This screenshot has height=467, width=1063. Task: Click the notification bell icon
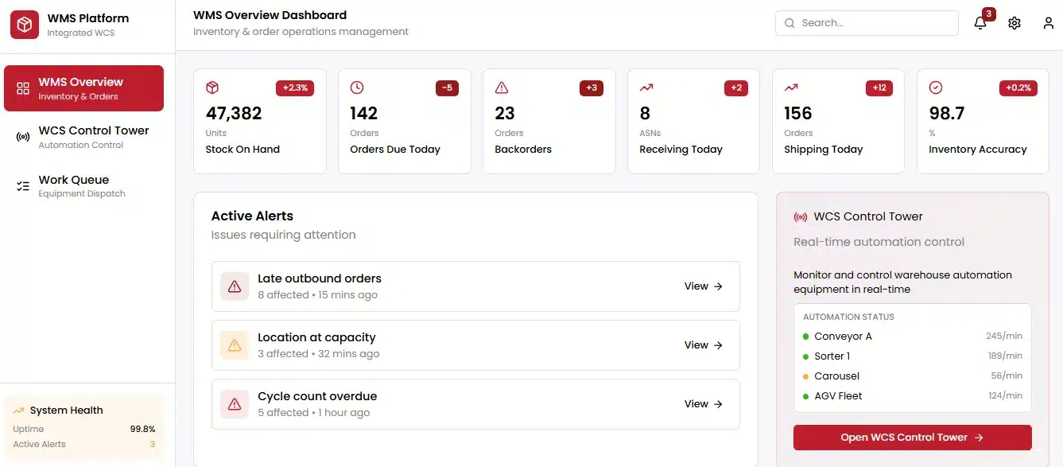tap(980, 23)
